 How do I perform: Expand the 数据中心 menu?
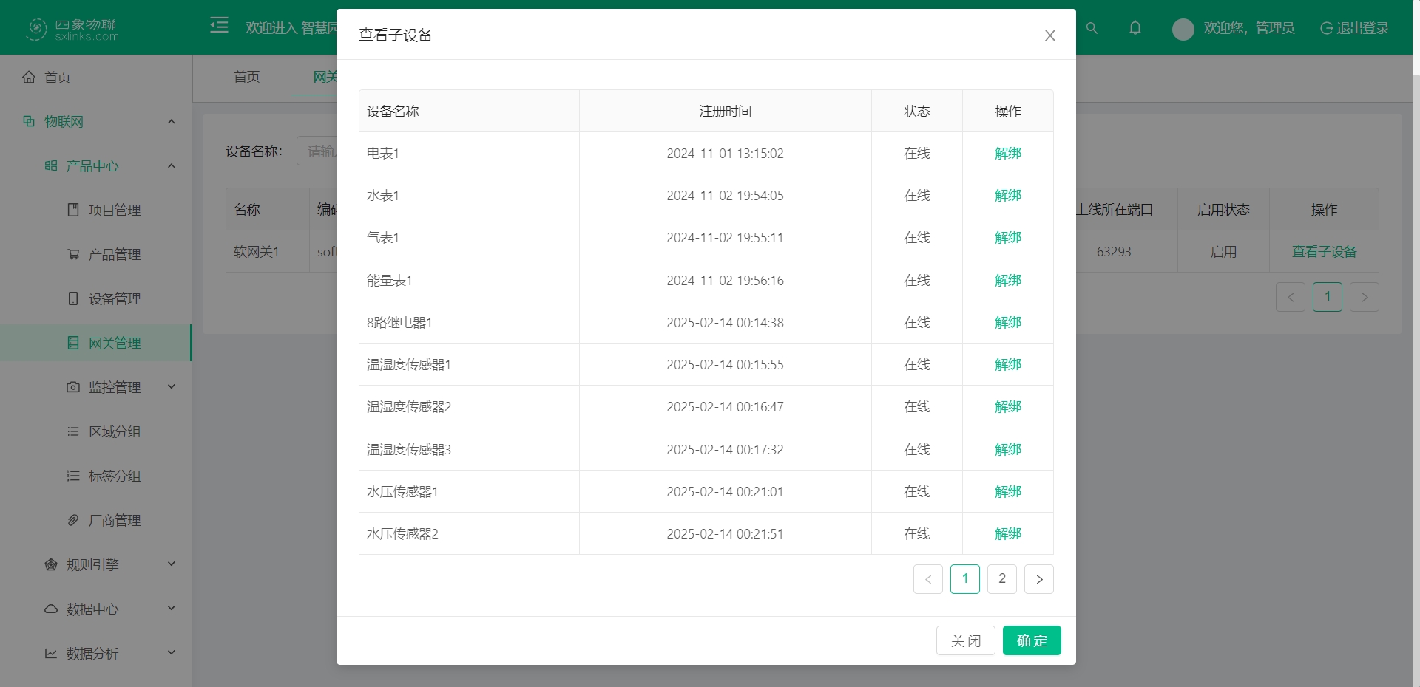pyautogui.click(x=172, y=609)
